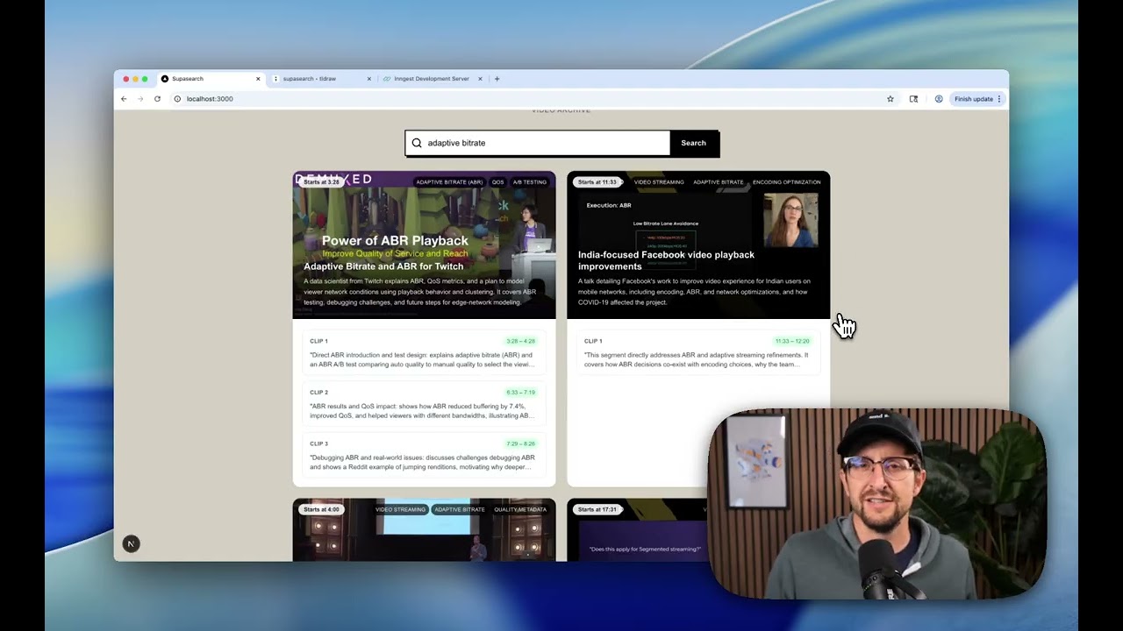Screen dimensions: 1123x631
Task: View site information icon in the address bar
Action: click(177, 99)
